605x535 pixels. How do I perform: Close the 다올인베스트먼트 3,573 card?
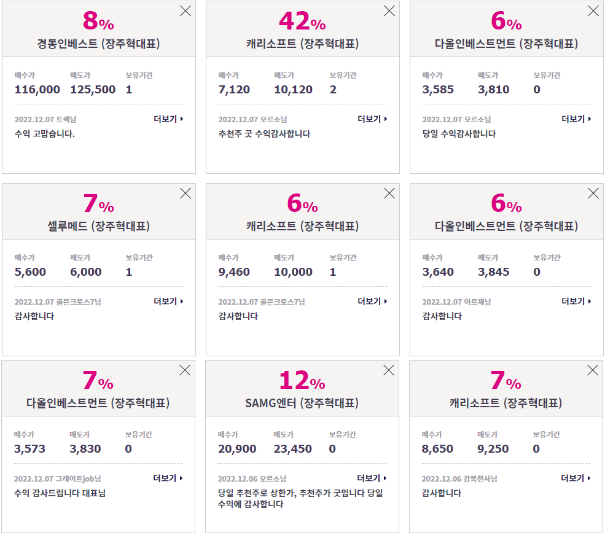[x=185, y=370]
